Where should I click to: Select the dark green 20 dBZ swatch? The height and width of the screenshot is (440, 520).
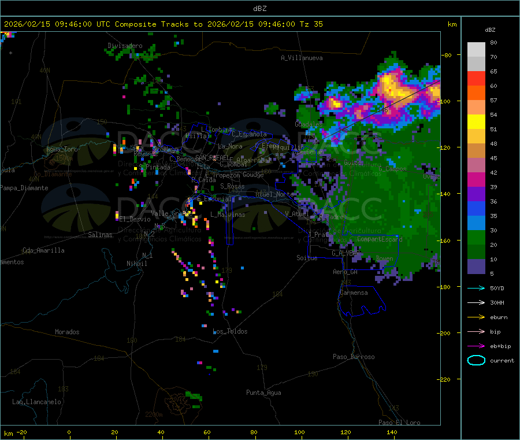tap(476, 252)
